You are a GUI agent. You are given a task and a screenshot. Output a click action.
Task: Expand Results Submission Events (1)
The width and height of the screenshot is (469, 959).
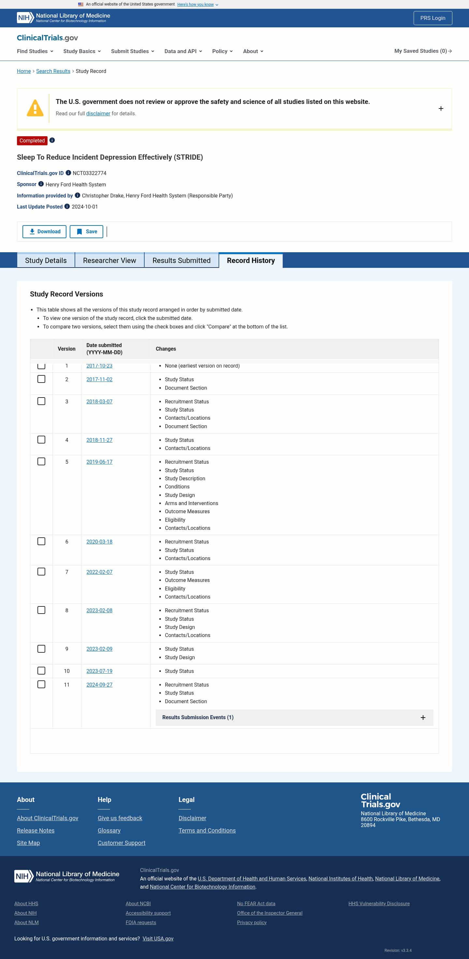point(294,718)
